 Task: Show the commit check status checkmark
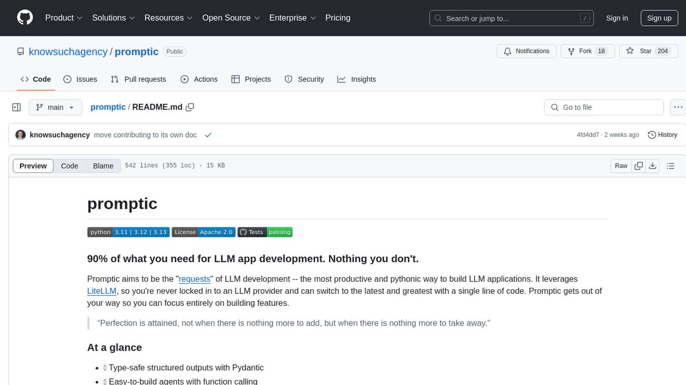tap(208, 135)
